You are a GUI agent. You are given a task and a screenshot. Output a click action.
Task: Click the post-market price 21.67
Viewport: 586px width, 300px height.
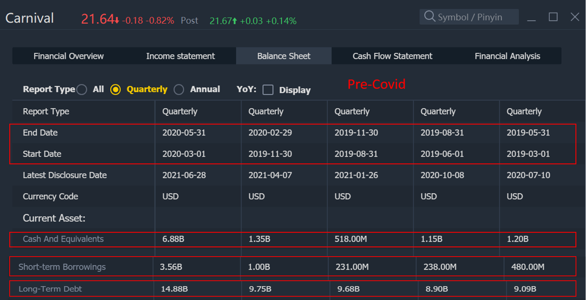pos(221,21)
